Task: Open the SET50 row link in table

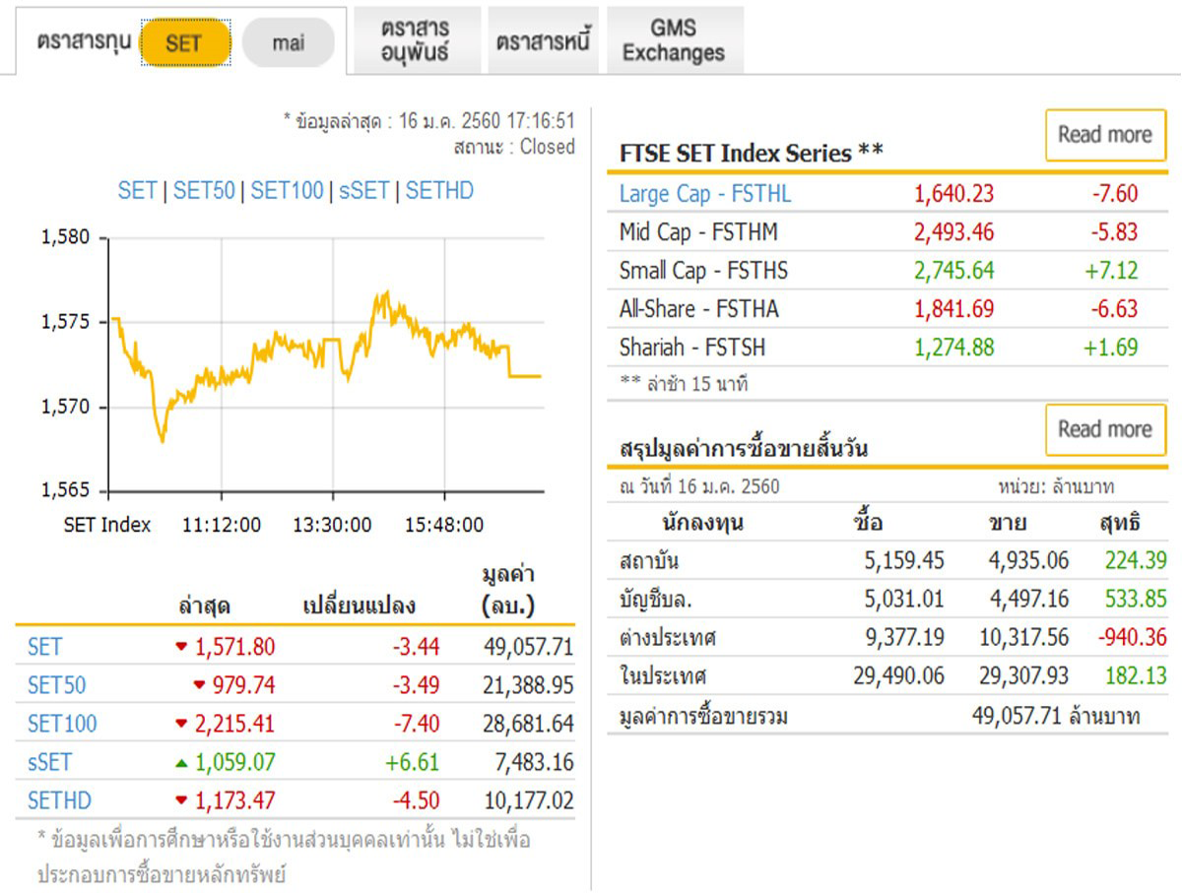Action: tap(56, 685)
